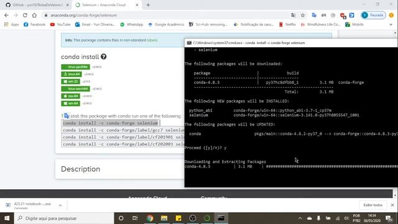The image size is (398, 224).
Task: Click Exibir todos downloads button
Action: (373, 205)
